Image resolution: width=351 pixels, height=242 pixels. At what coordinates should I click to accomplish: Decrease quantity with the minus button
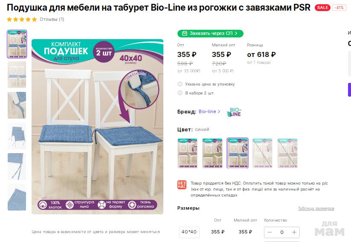[270, 232]
